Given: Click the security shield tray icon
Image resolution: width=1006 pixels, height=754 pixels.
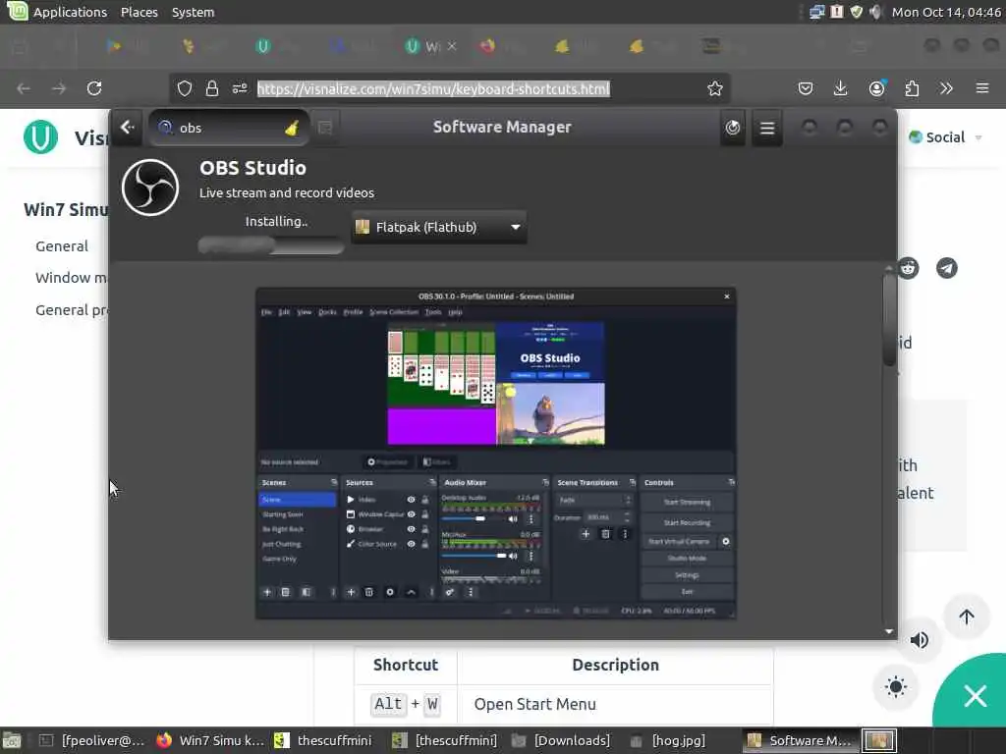Looking at the screenshot, I should coord(857,12).
